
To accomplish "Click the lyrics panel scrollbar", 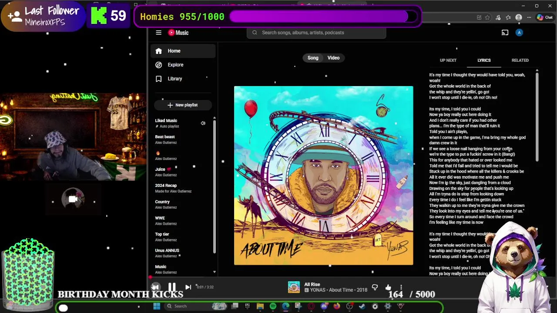I will coord(537,117).
